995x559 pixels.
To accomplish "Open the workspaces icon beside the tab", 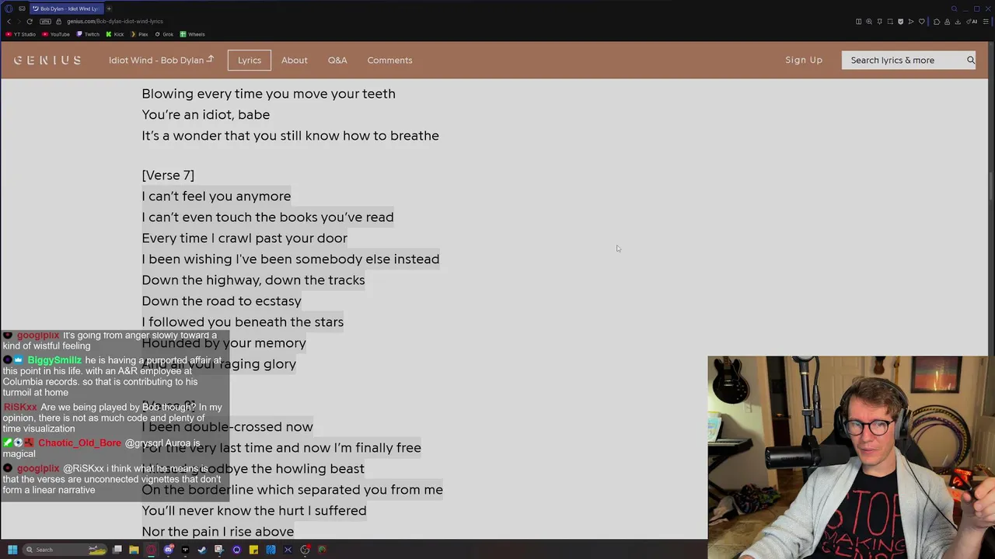I will [22, 9].
